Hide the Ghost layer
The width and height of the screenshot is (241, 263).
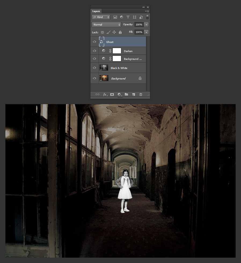point(94,42)
